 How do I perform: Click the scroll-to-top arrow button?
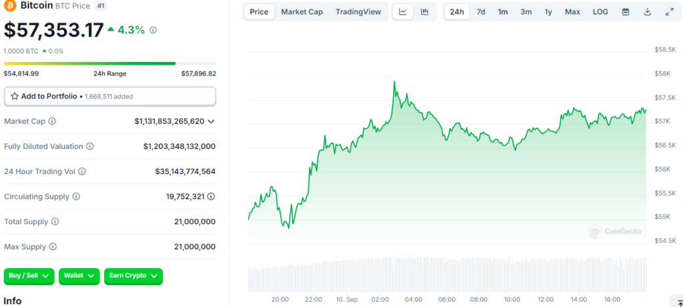pos(678,302)
